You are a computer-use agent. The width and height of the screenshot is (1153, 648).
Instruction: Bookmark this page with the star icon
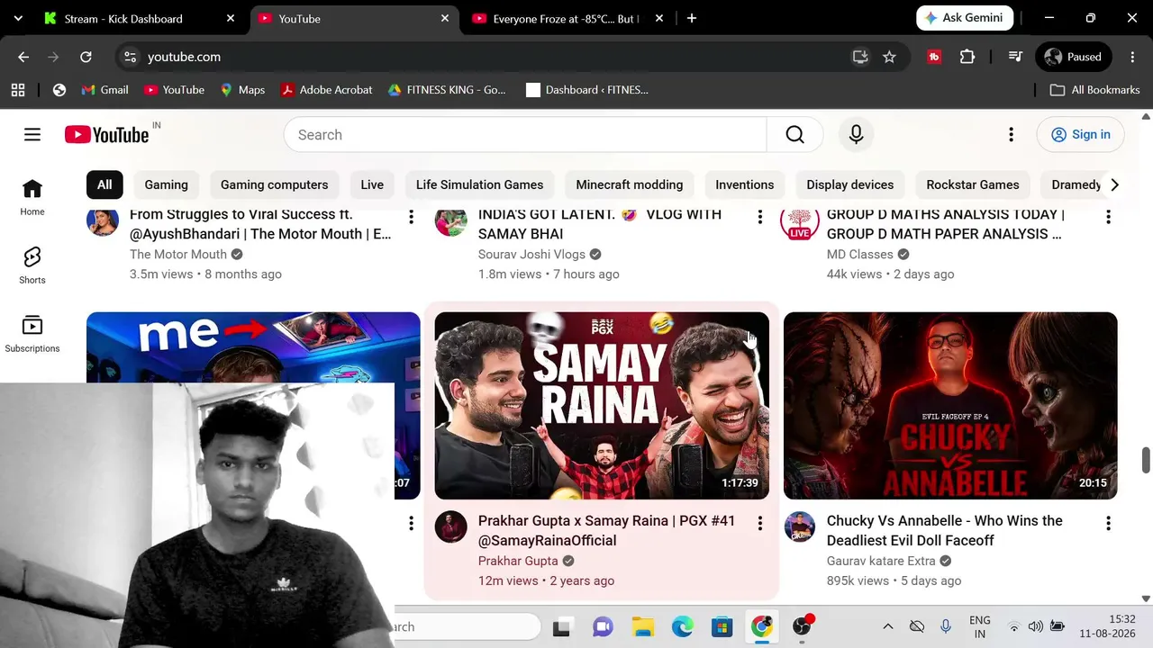pyautogui.click(x=889, y=57)
